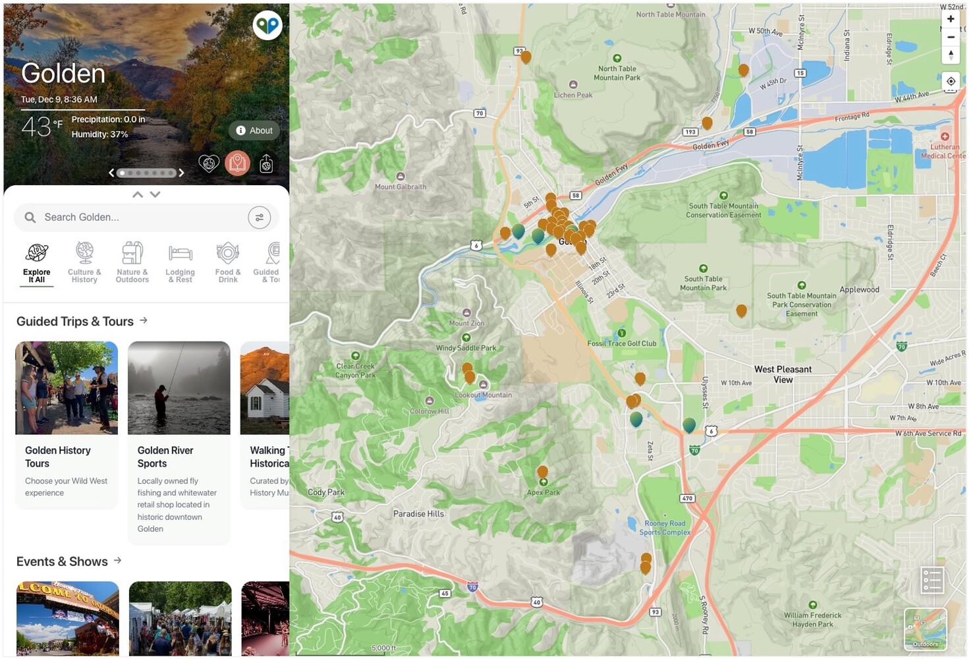Image resolution: width=969 pixels, height=659 pixels.
Task: Select the Food & Drink tab
Action: pos(228,262)
